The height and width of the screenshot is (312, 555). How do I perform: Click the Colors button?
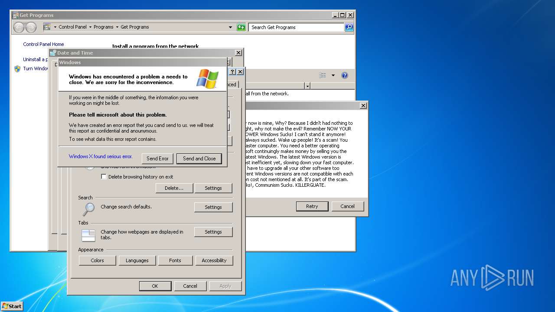point(97,260)
